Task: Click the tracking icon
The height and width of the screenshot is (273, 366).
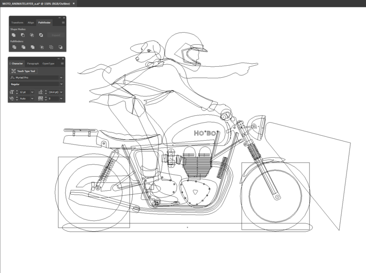Action: click(41, 99)
